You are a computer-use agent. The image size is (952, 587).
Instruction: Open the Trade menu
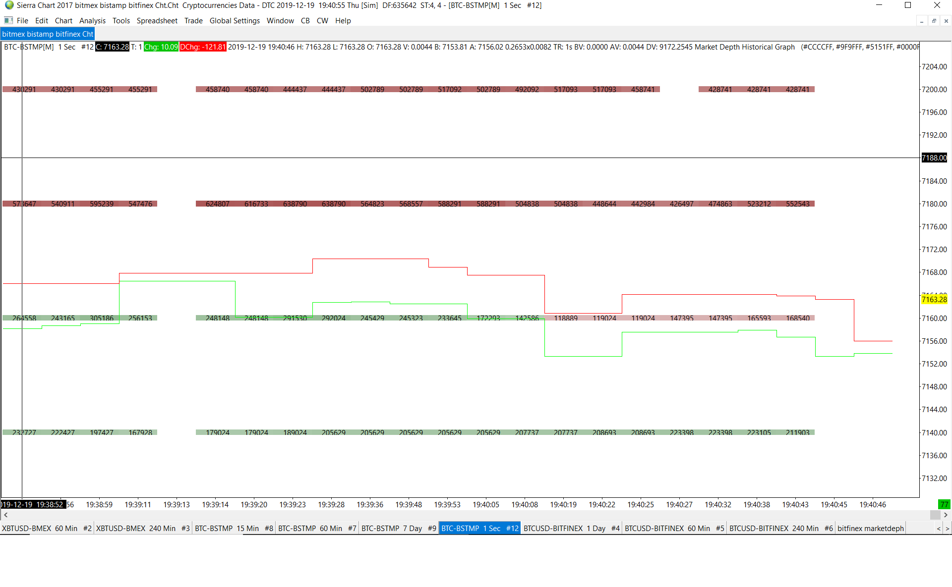[193, 21]
